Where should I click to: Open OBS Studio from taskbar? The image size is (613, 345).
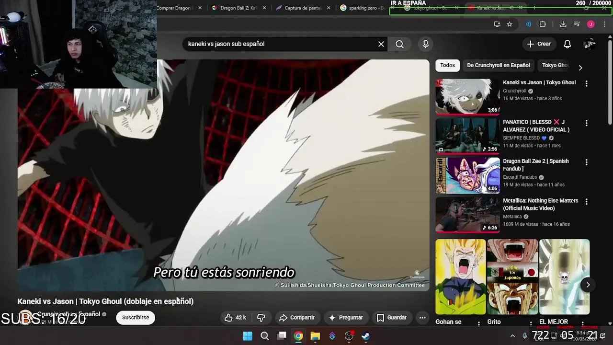pyautogui.click(x=349, y=336)
